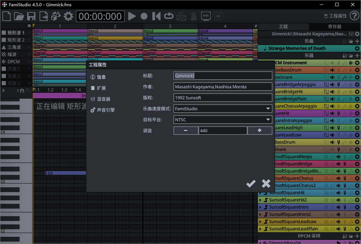Expand the SunsoftSquareIntro instrument
This screenshot has height=244, width=361.
click(x=260, y=207)
